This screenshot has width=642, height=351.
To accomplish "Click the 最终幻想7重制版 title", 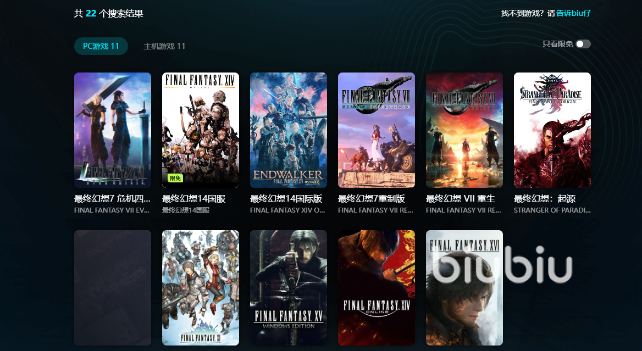I will click(x=372, y=199).
